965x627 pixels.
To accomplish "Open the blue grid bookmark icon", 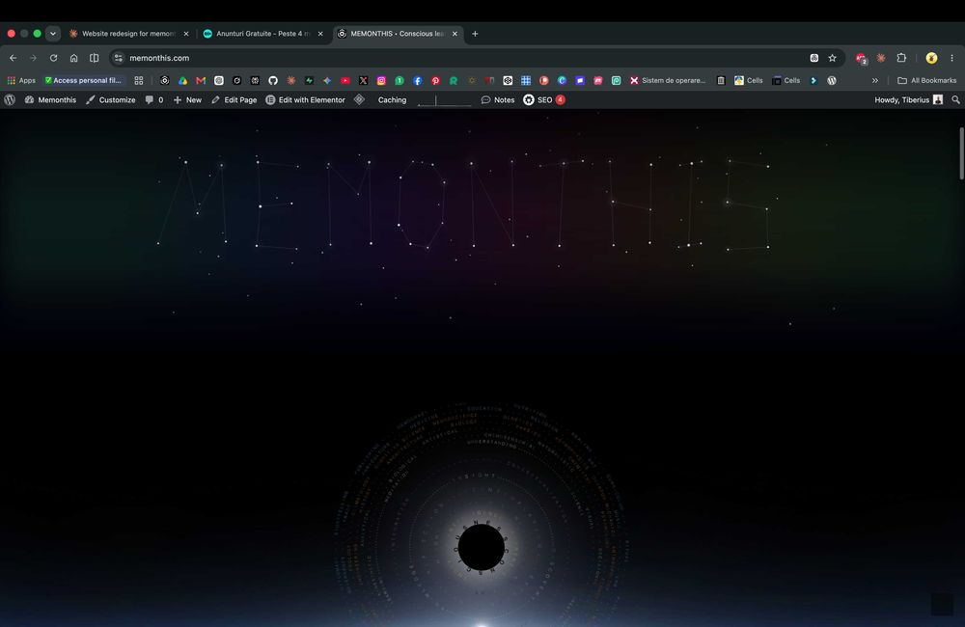I will [x=526, y=81].
